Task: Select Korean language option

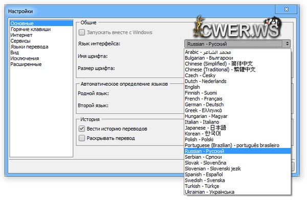Action: coord(237,134)
